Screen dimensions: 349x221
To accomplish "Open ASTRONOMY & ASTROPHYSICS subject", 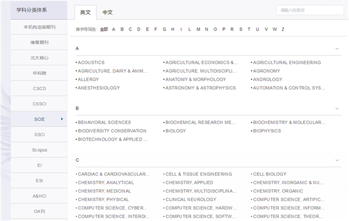I will (200, 88).
